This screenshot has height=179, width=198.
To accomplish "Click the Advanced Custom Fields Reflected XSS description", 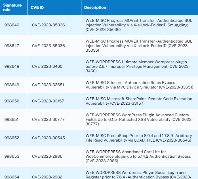I will click(139, 119).
